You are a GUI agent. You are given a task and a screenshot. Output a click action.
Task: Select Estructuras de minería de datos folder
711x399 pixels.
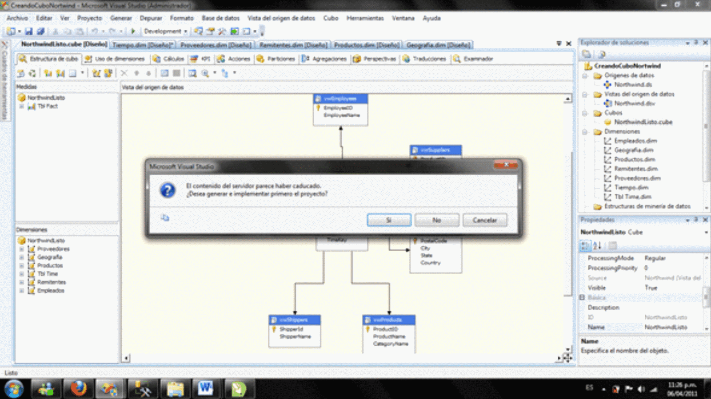pyautogui.click(x=647, y=206)
